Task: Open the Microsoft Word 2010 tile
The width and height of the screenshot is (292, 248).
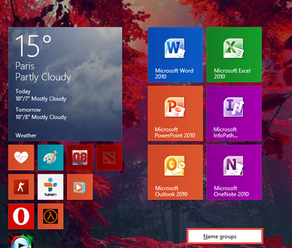Action: coord(175,55)
